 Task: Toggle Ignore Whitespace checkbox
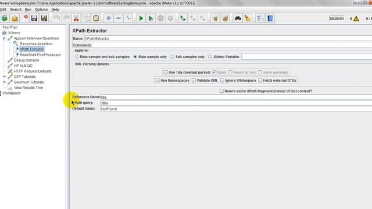pyautogui.click(x=222, y=81)
